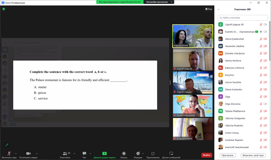Click the muted mic icon for Larysa Savytska

click(x=261, y=82)
